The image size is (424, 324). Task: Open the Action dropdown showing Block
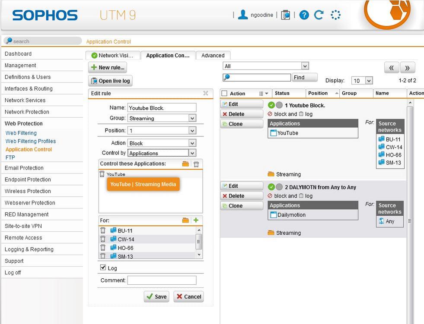tap(162, 143)
